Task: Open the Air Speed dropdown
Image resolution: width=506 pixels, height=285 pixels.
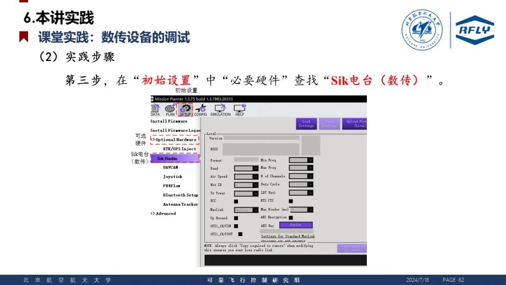Action: [x=246, y=177]
